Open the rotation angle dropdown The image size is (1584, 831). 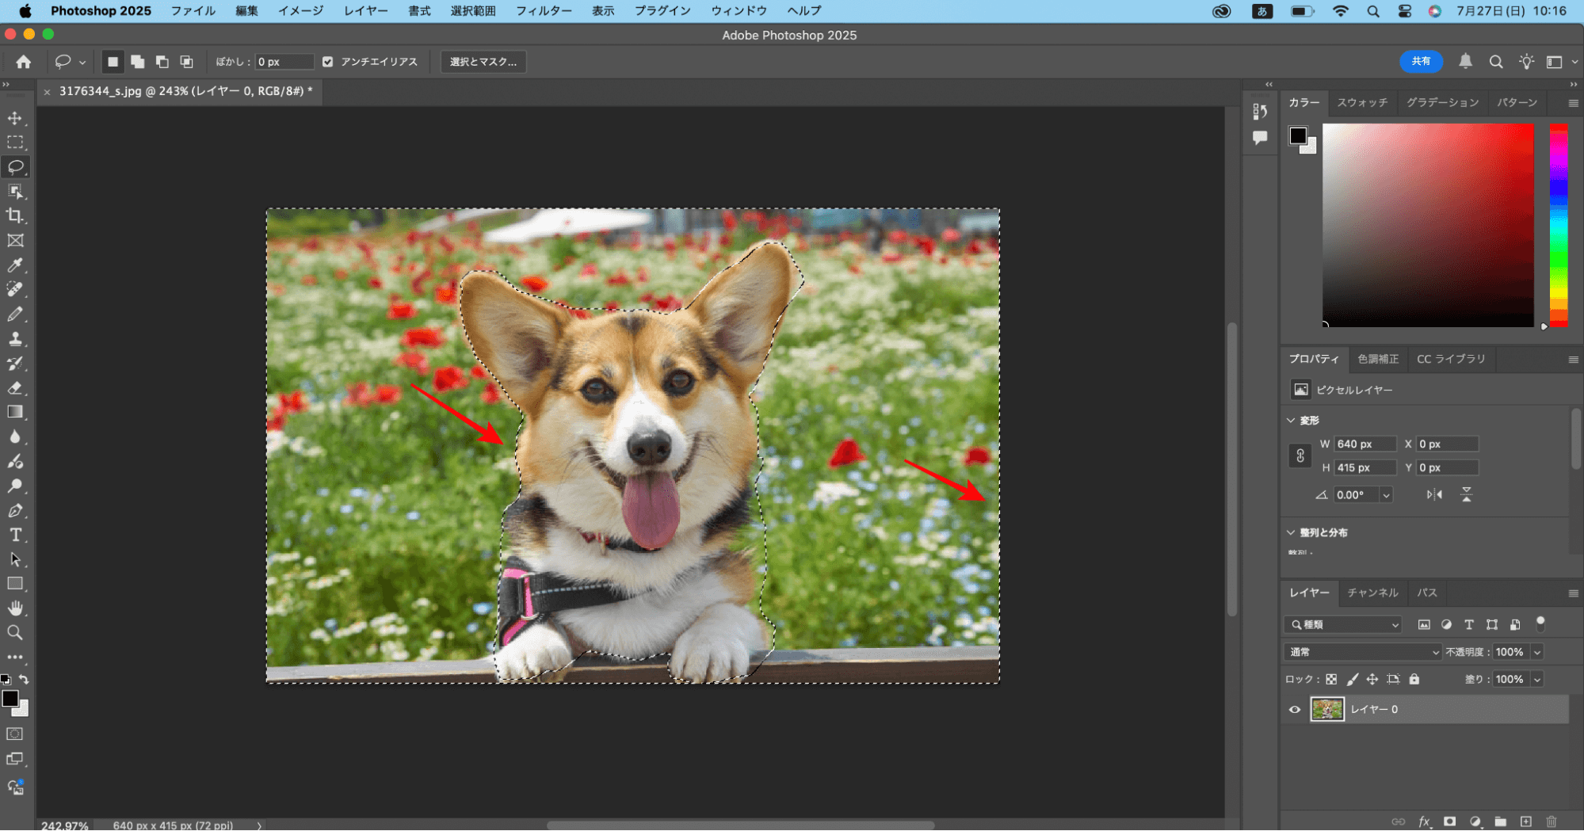1386,494
